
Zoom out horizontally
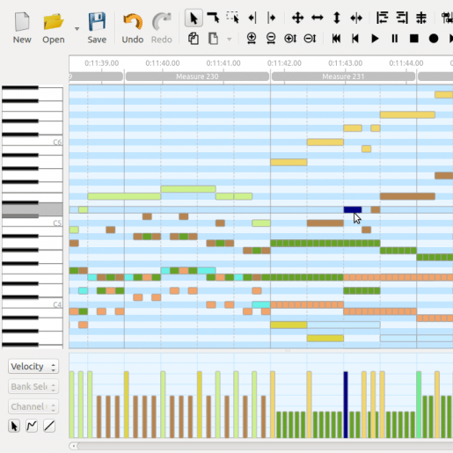[271, 39]
